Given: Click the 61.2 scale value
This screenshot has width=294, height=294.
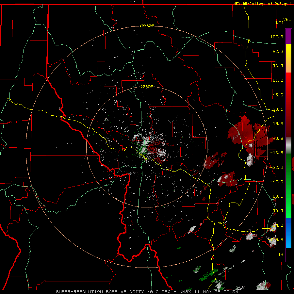Looking at the screenshot, I should pos(278,80).
